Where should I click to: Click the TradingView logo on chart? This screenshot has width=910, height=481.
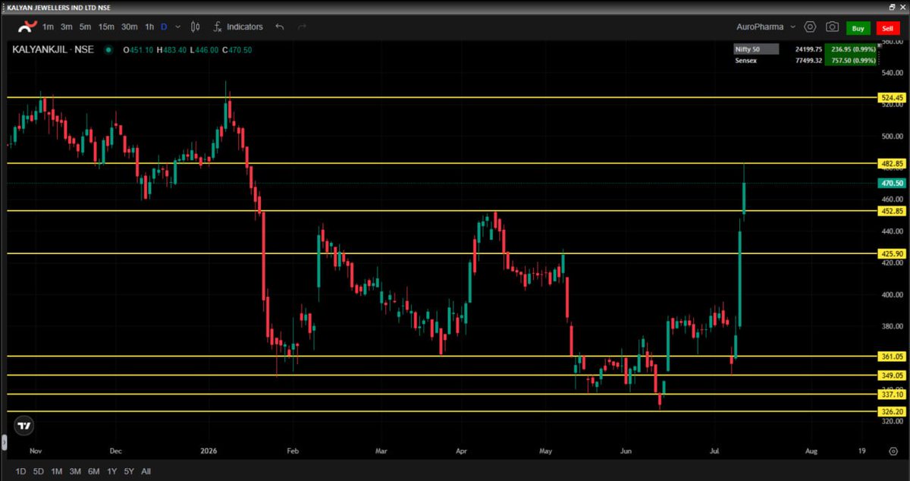(24, 426)
